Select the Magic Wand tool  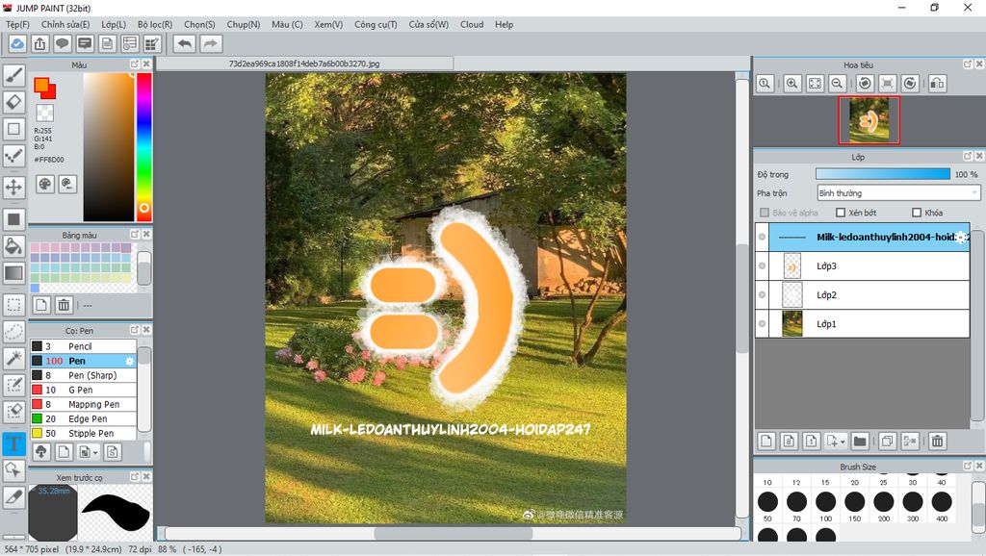(13, 358)
